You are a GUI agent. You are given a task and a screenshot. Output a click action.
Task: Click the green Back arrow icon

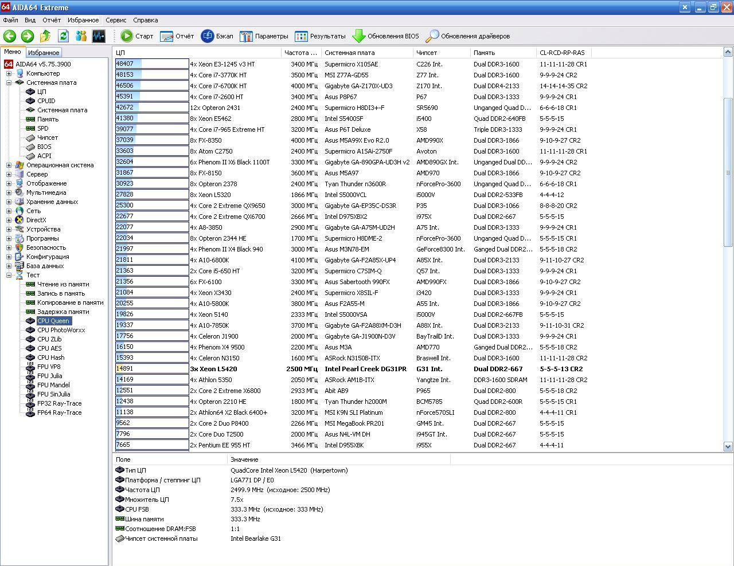tap(10, 36)
